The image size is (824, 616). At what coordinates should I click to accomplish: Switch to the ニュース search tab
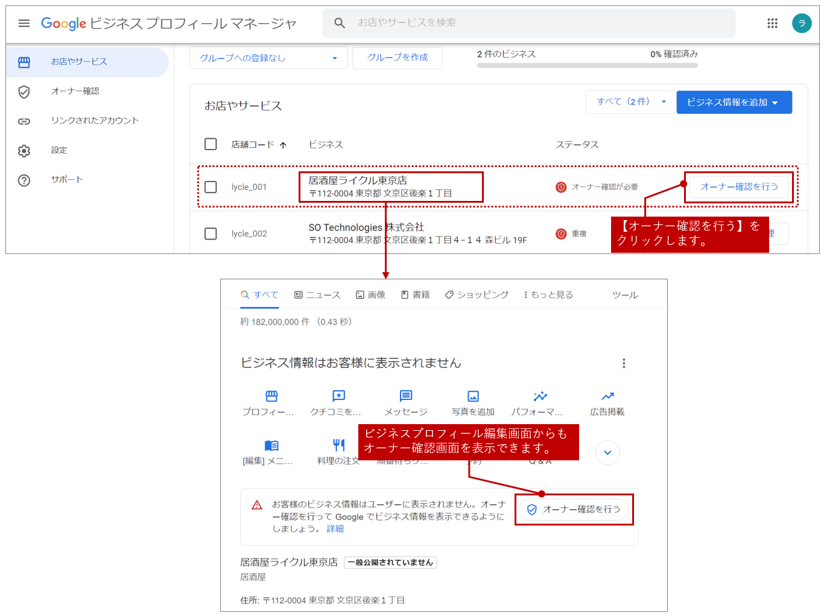317,295
